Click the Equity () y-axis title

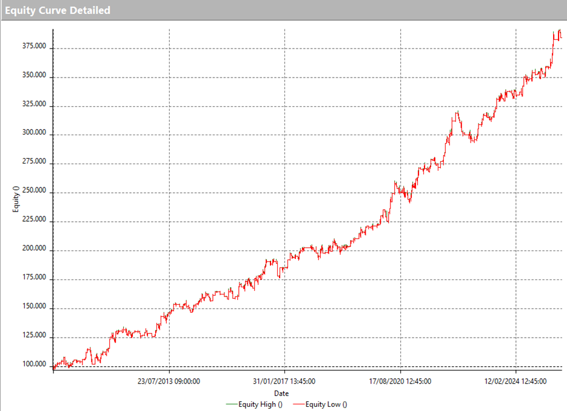[x=17, y=200]
